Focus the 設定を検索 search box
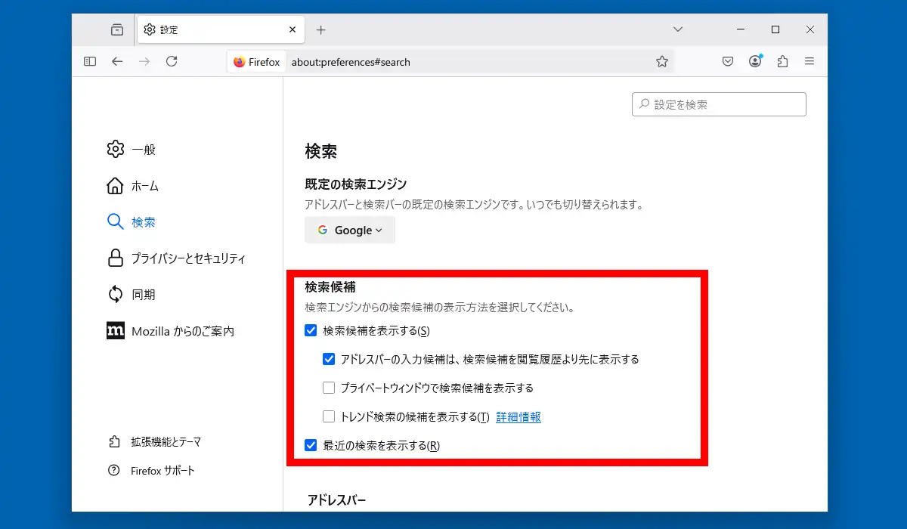907x529 pixels. [x=719, y=104]
